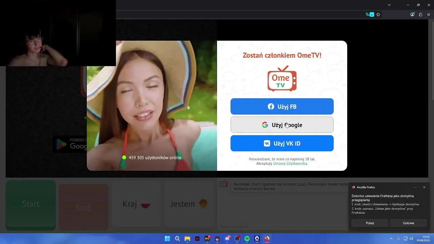Screen dimensions: 434x244
Task: Open the volume tray icon
Action: click(411, 239)
